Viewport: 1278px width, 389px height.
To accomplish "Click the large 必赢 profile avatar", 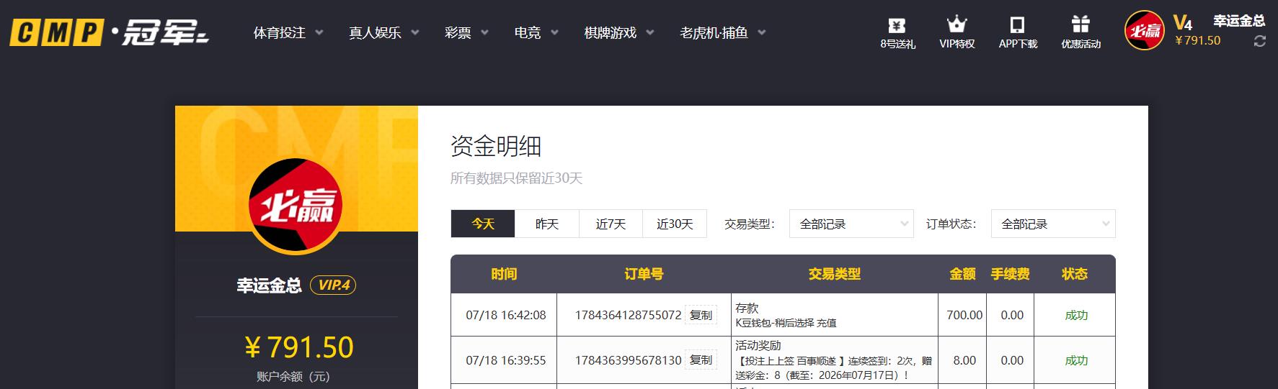I will [296, 206].
